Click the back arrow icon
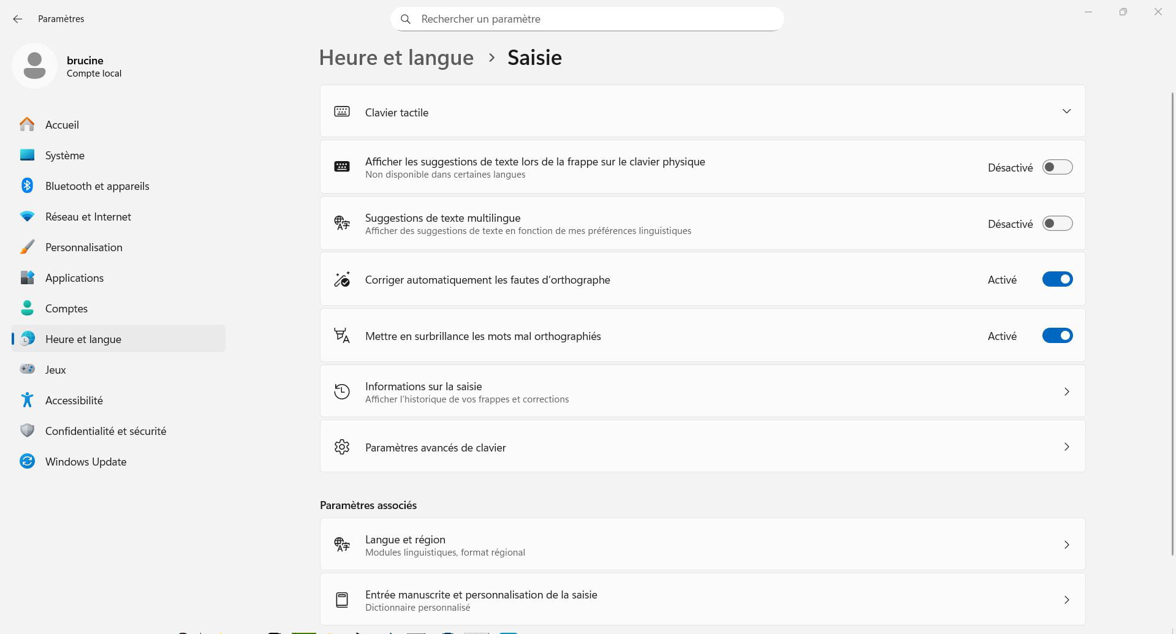Screen dimensions: 1176x634 (x=18, y=19)
